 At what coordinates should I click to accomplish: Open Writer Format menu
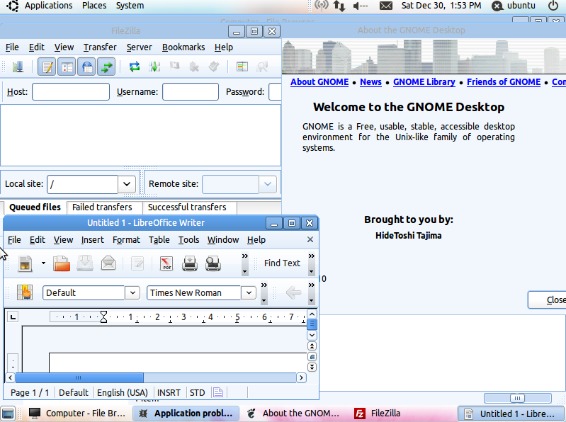(x=126, y=240)
